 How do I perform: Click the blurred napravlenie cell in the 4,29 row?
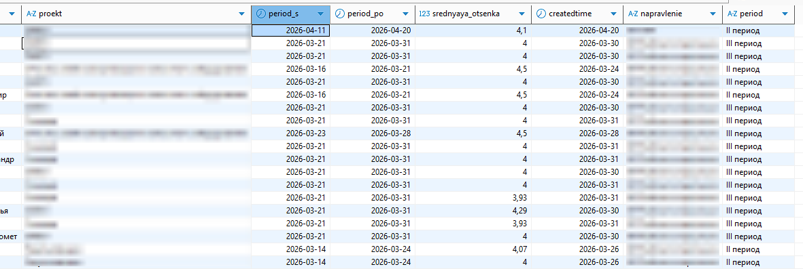click(672, 210)
